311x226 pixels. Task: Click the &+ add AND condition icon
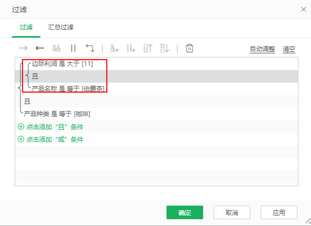pos(115,48)
